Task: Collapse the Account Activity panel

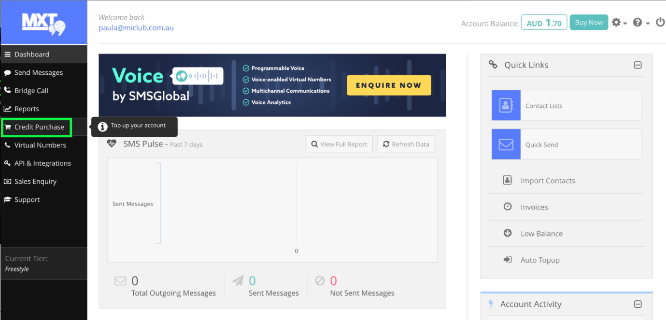Action: tap(638, 304)
